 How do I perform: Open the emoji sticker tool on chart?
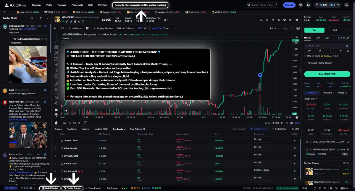(56, 76)
